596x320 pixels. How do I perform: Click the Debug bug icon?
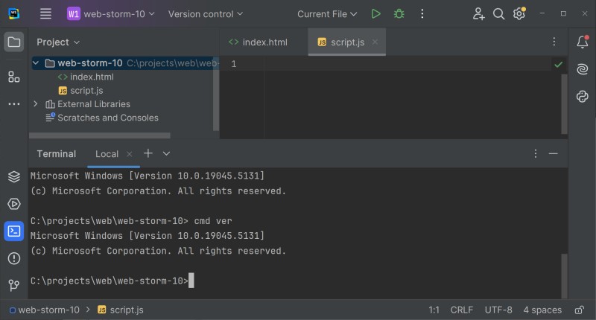[x=399, y=14]
